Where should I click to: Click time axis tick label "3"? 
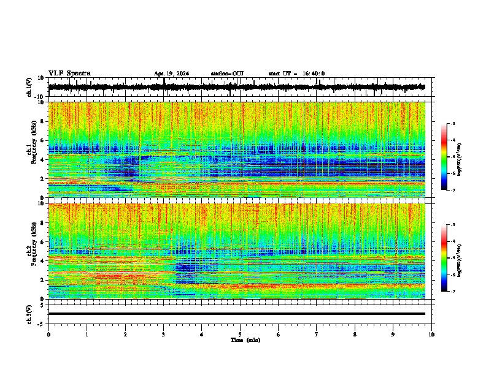tap(163, 335)
